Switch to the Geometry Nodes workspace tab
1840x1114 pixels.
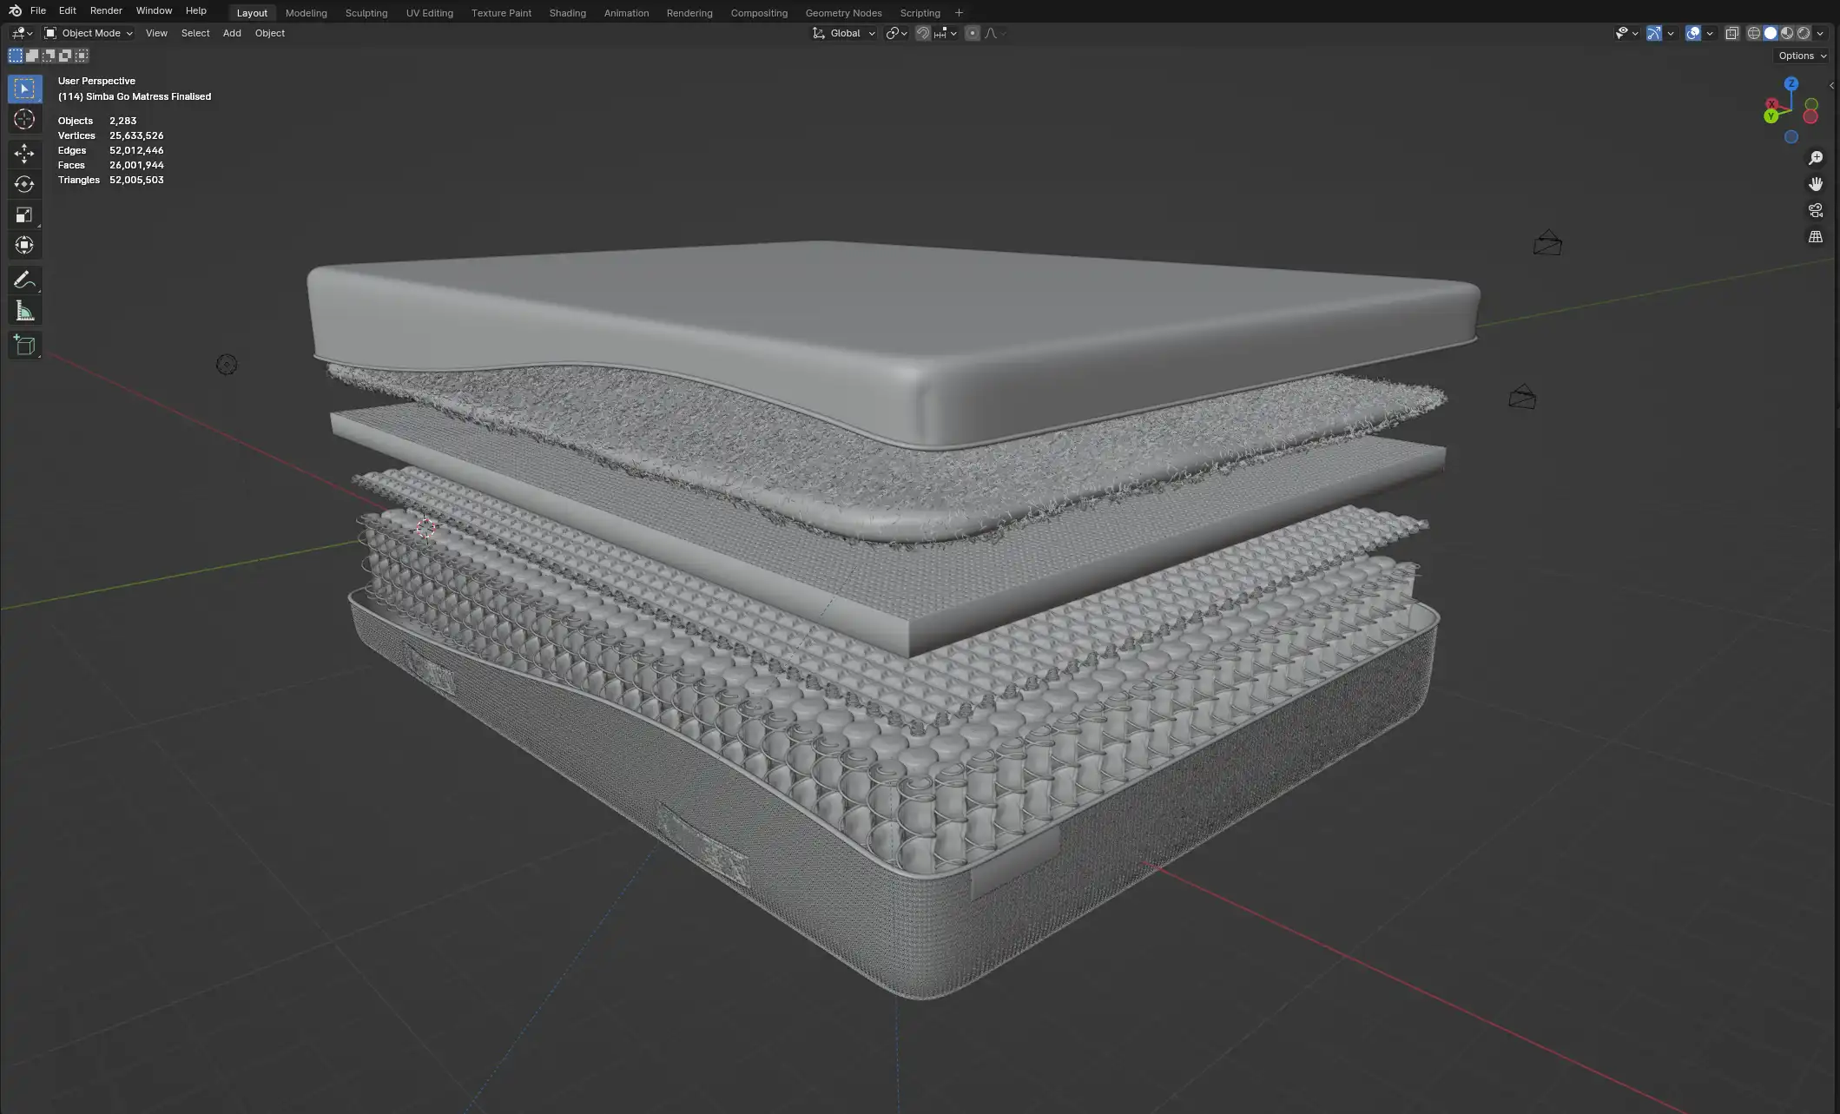tap(843, 13)
